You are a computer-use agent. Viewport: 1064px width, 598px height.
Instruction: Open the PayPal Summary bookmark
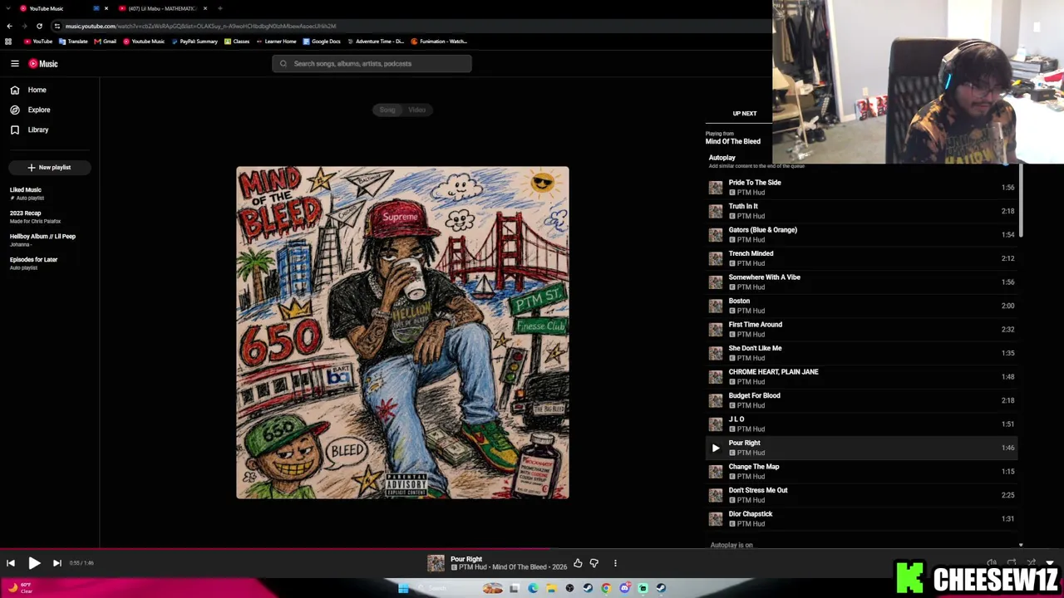click(x=195, y=42)
